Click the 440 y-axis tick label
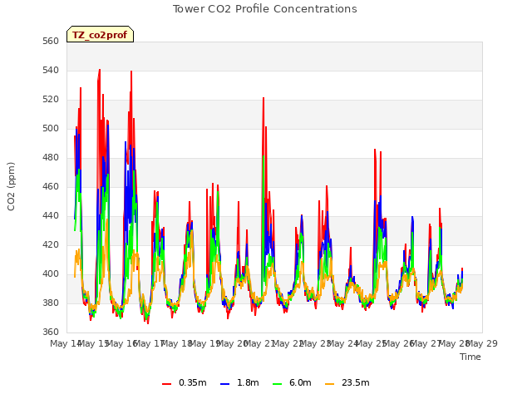This screenshot has width=532, height=399. click(x=51, y=216)
